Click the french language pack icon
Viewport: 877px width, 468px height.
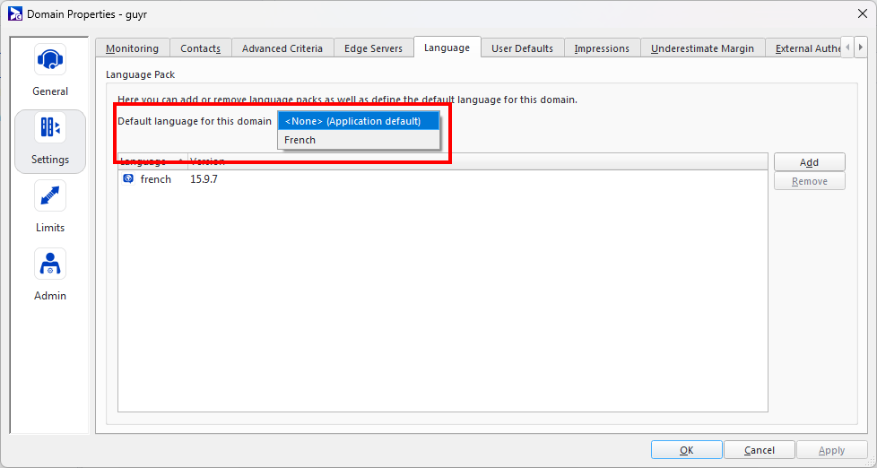click(x=128, y=179)
